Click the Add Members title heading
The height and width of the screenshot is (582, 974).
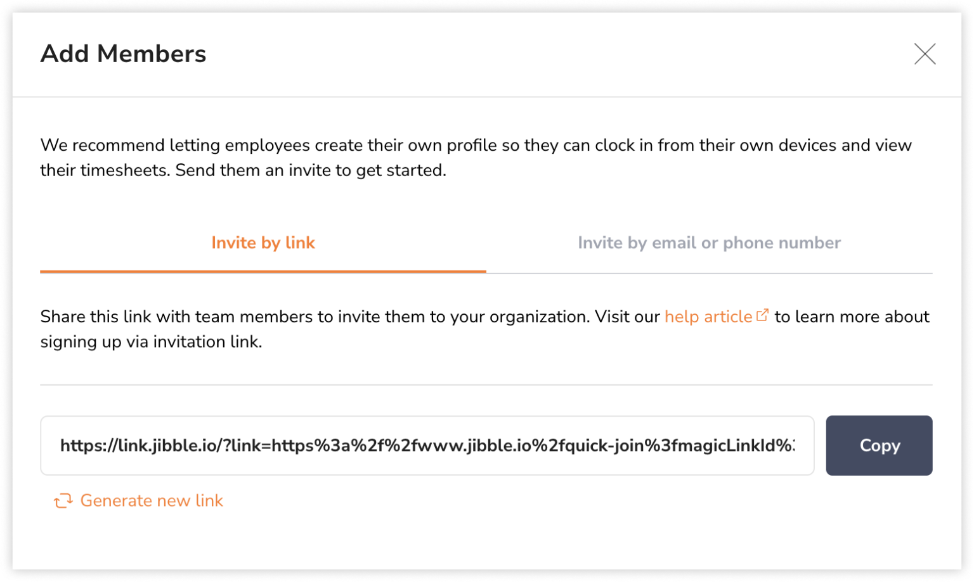click(123, 54)
